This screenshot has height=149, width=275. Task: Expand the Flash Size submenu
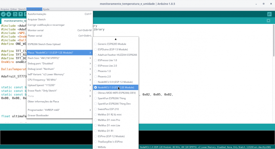(x=59, y=58)
